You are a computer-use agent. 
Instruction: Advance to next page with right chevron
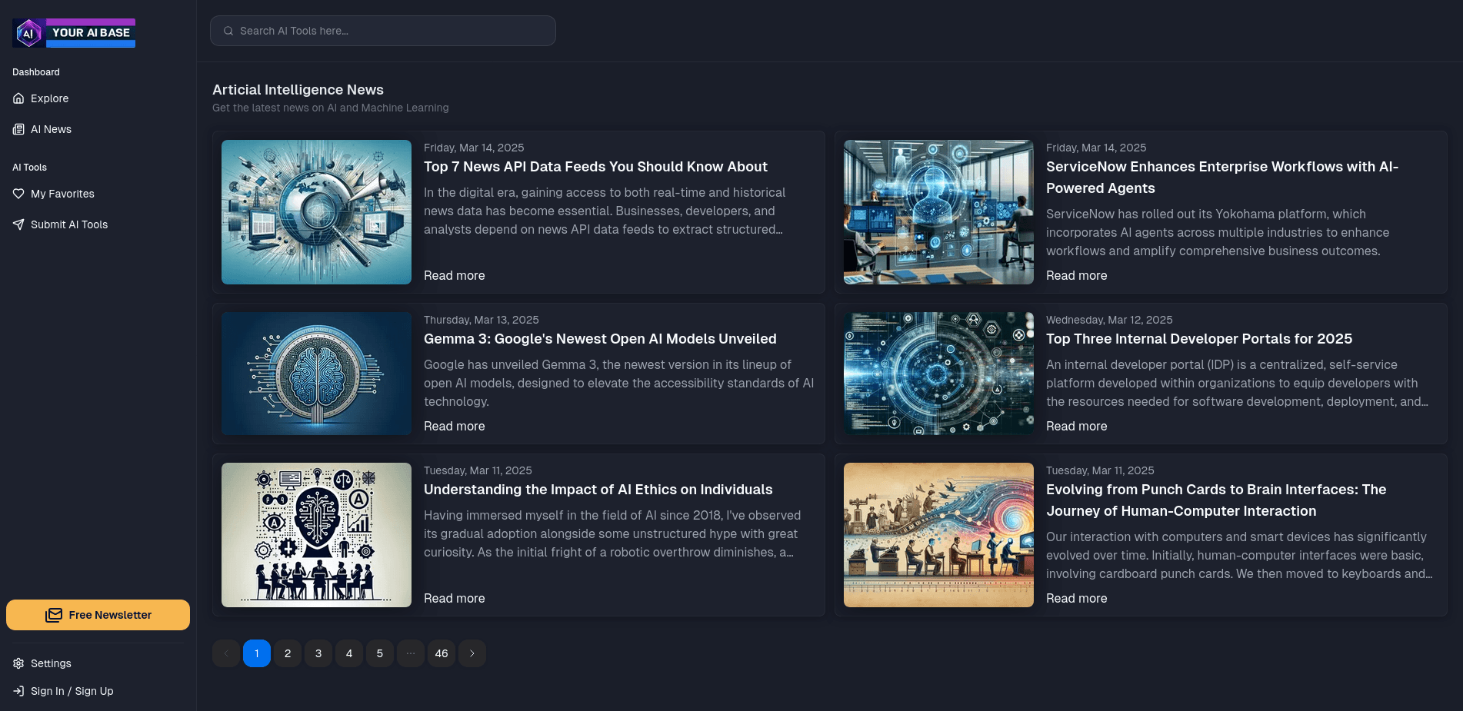click(x=472, y=653)
